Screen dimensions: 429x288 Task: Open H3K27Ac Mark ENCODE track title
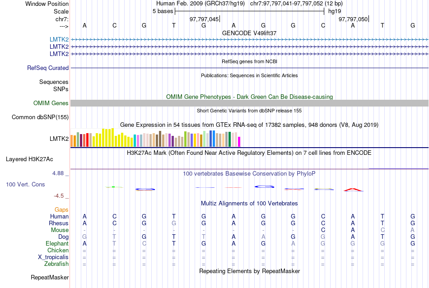[x=249, y=153]
